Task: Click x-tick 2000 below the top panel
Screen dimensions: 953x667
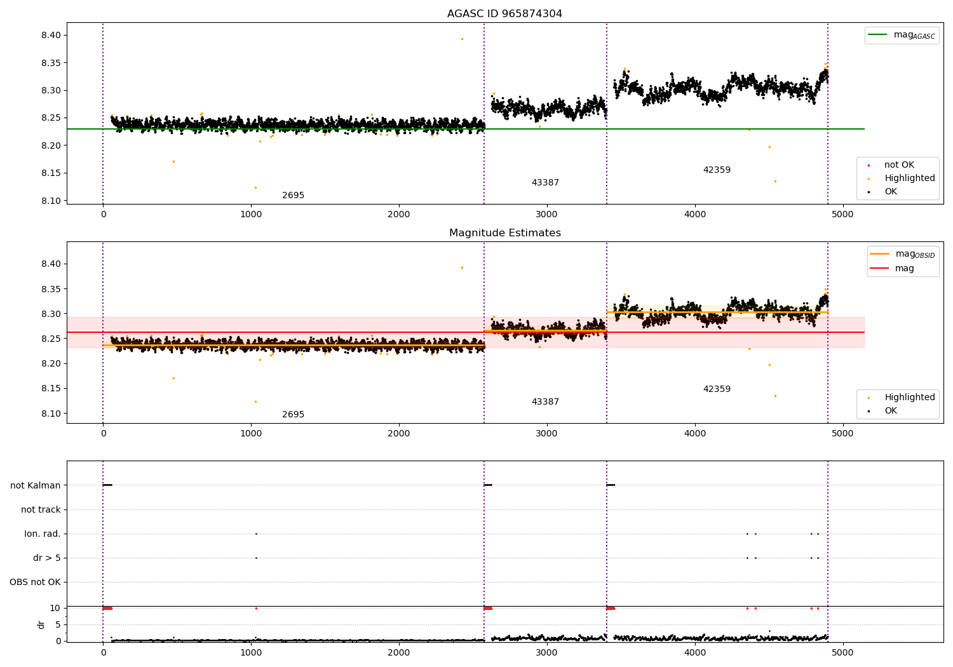Action: click(x=399, y=215)
